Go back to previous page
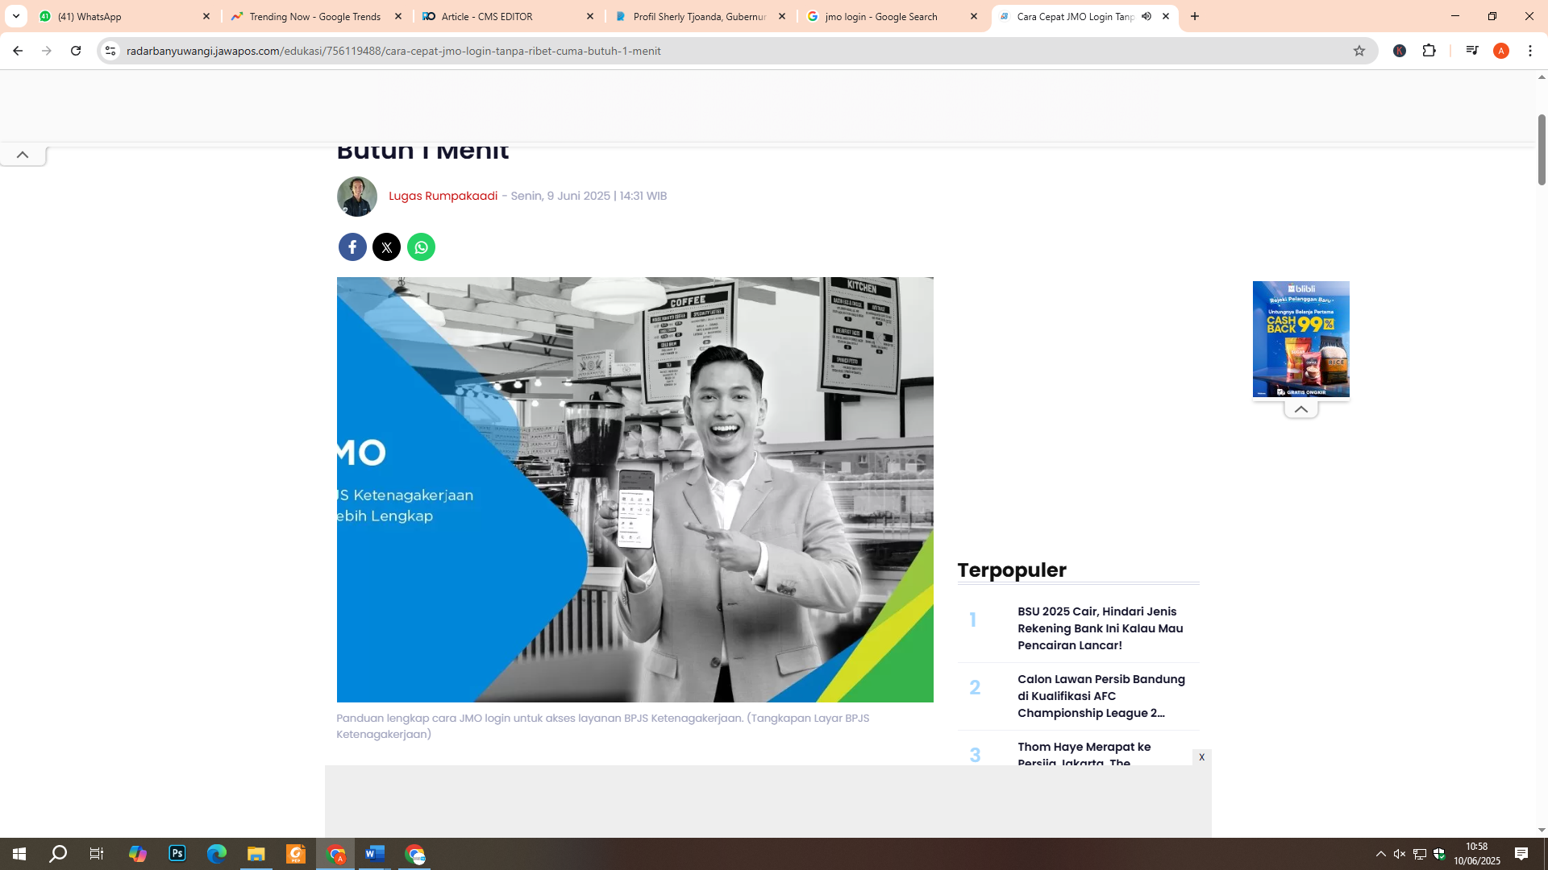 click(x=18, y=51)
